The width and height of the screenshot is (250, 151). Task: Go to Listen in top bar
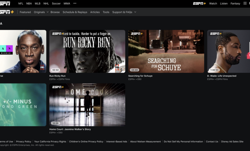[224, 4]
